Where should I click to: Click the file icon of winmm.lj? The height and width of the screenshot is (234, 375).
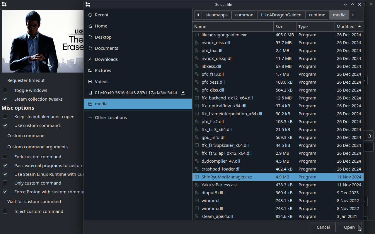(197, 201)
